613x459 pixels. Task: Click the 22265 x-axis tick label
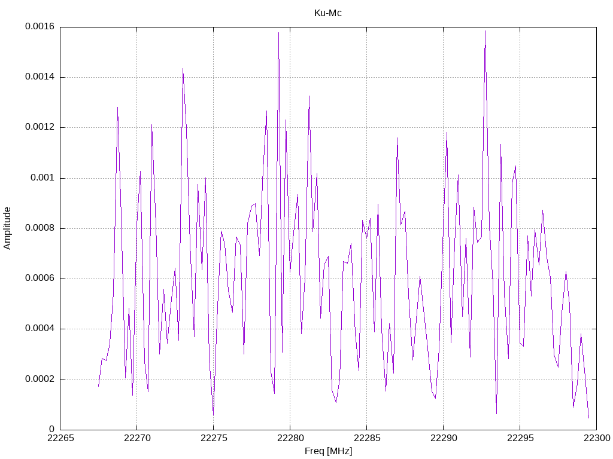point(60,438)
